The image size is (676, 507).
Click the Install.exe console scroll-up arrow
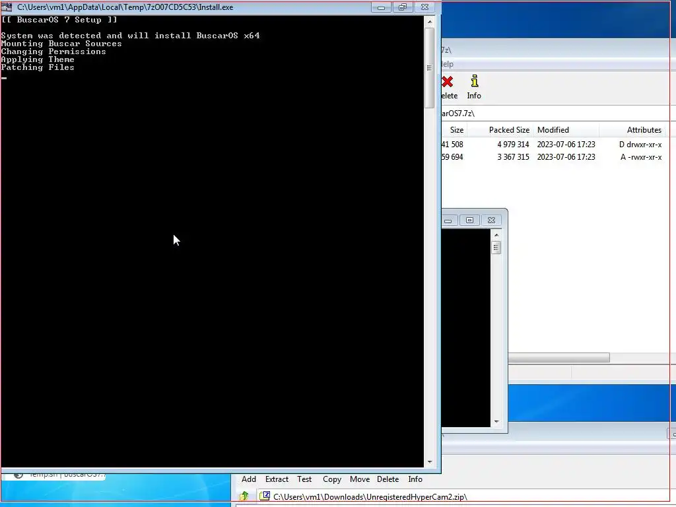(x=429, y=21)
